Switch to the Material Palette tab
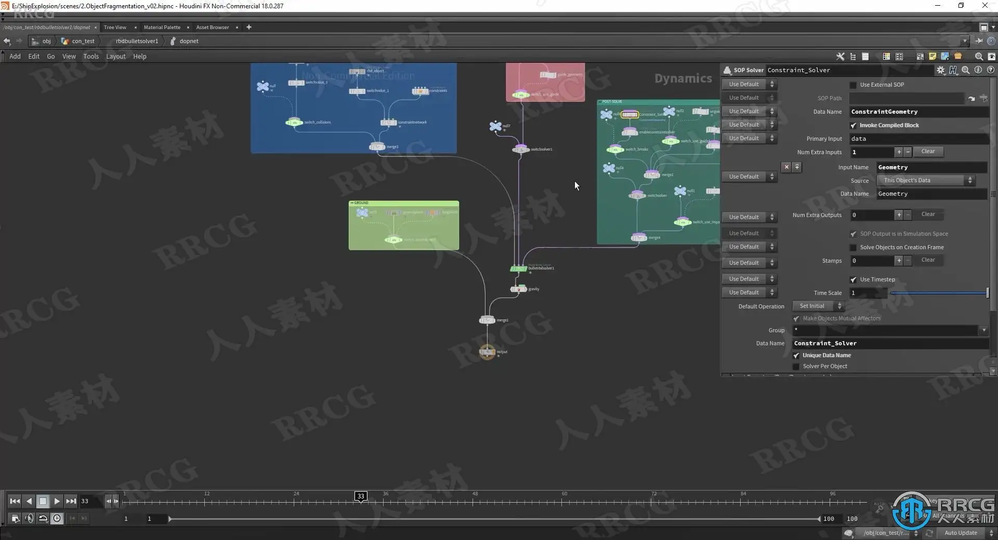The width and height of the screenshot is (998, 540). 162,27
